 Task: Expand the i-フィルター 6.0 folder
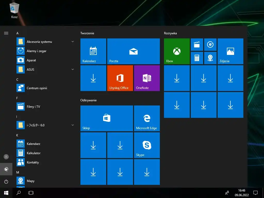click(45, 125)
